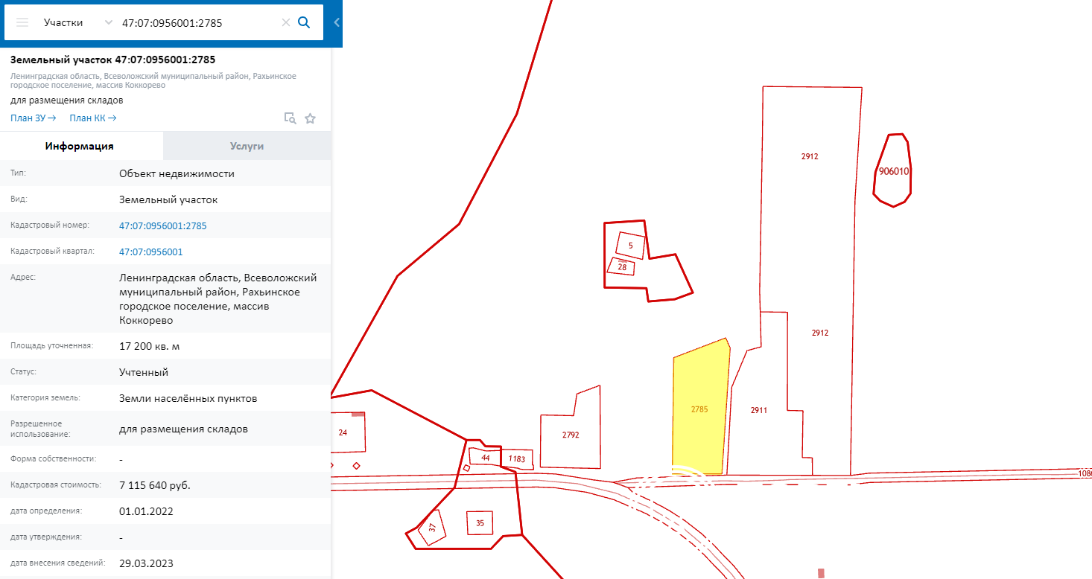
Task: Select parcel 35 on the map
Action: (480, 523)
